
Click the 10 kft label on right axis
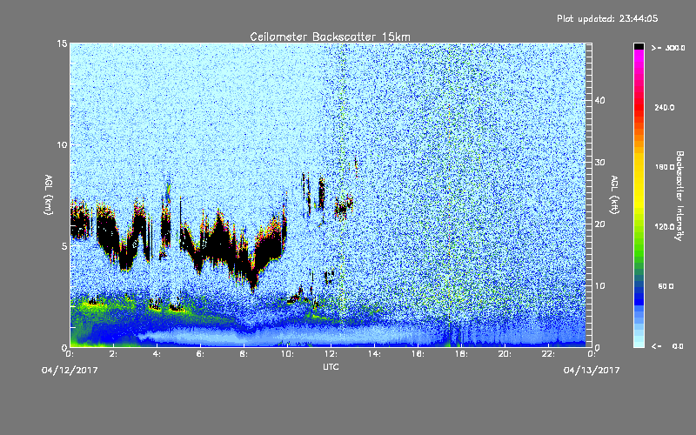coord(599,286)
